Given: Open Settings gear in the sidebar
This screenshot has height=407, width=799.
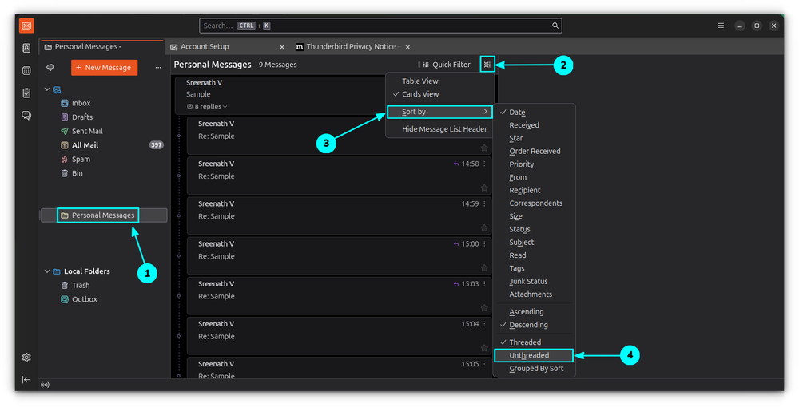Looking at the screenshot, I should (26, 358).
